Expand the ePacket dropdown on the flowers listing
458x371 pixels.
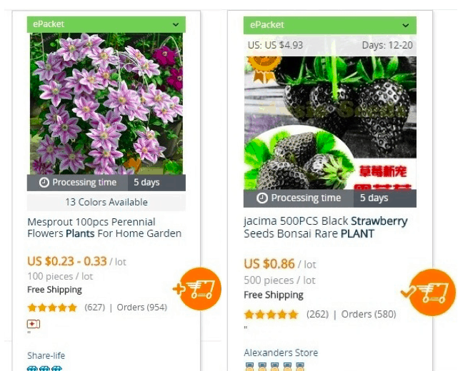(x=176, y=24)
